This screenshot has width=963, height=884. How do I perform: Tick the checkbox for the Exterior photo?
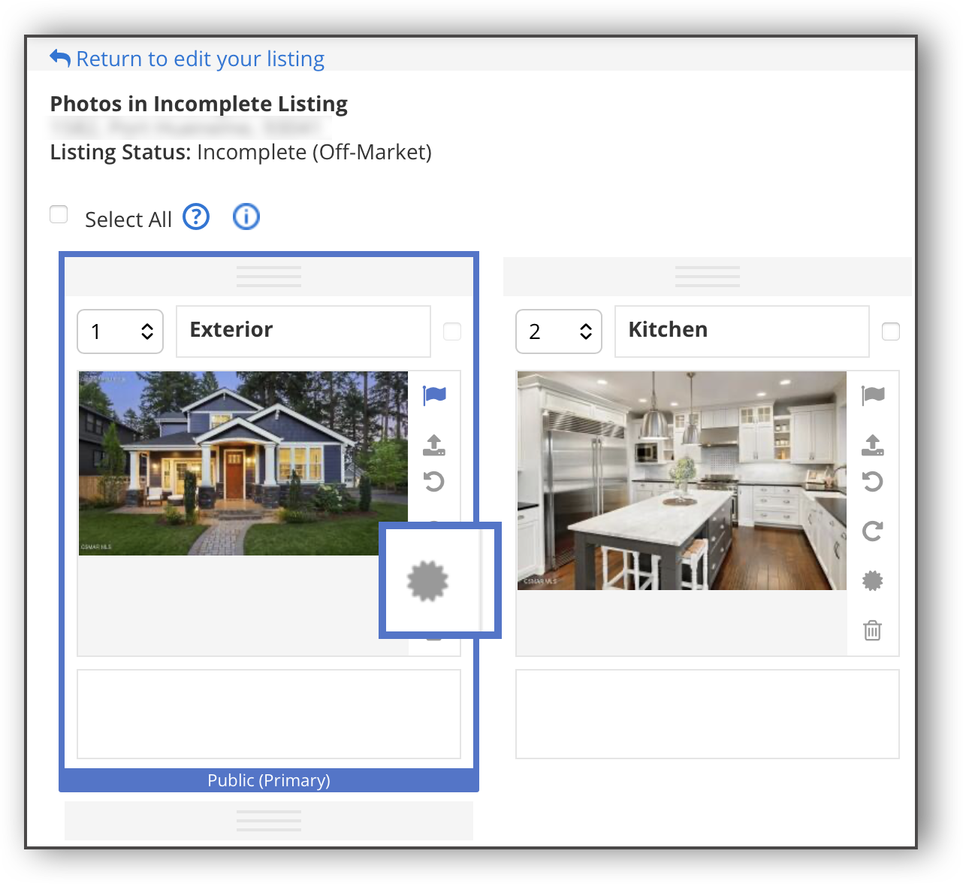tap(452, 331)
